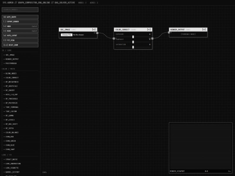Screen dimensions: 235x176
Task: Click the UNDO button
Action: tap(20, 27)
